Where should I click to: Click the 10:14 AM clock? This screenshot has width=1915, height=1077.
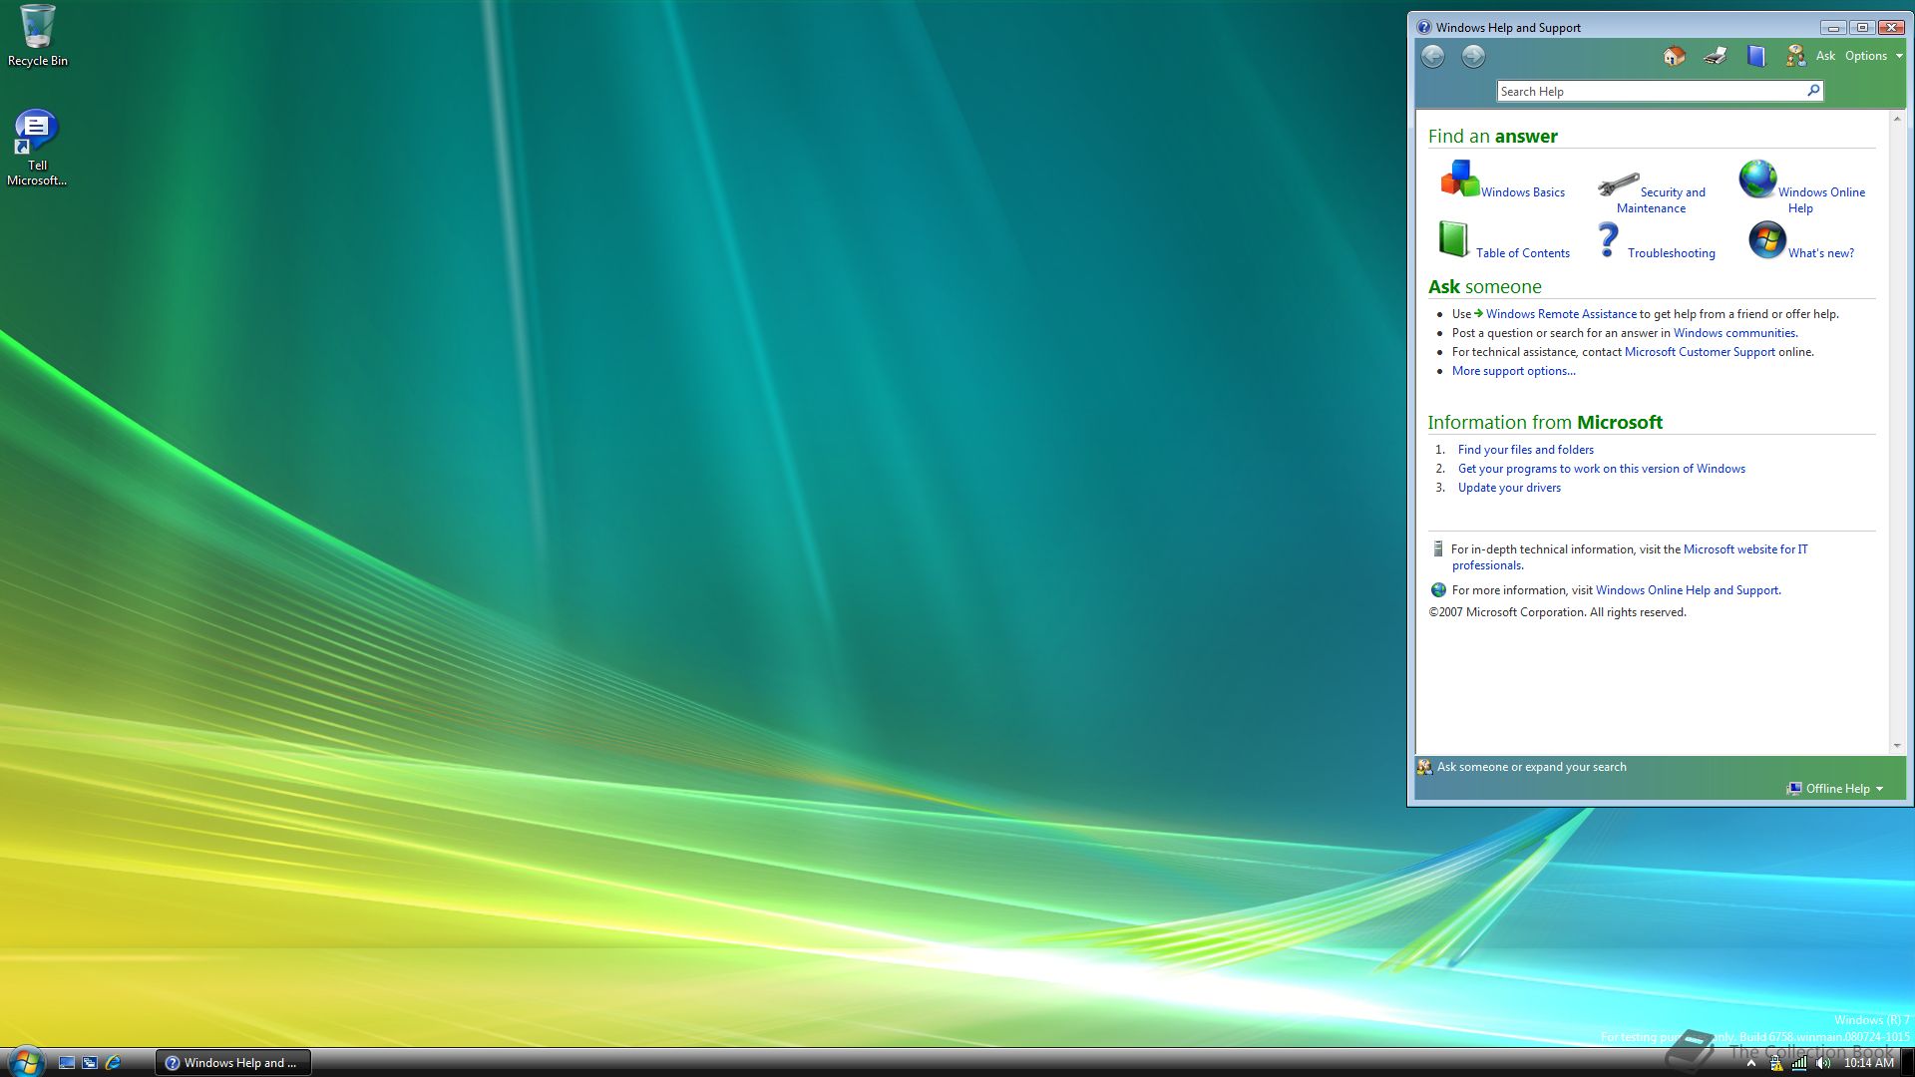point(1868,1063)
